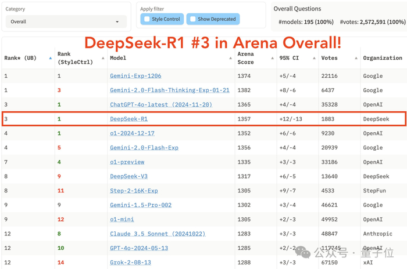Select StyleCtrl rank 11 for Step-2-16K-Exp
This screenshot has height=269, width=407.
pos(60,191)
